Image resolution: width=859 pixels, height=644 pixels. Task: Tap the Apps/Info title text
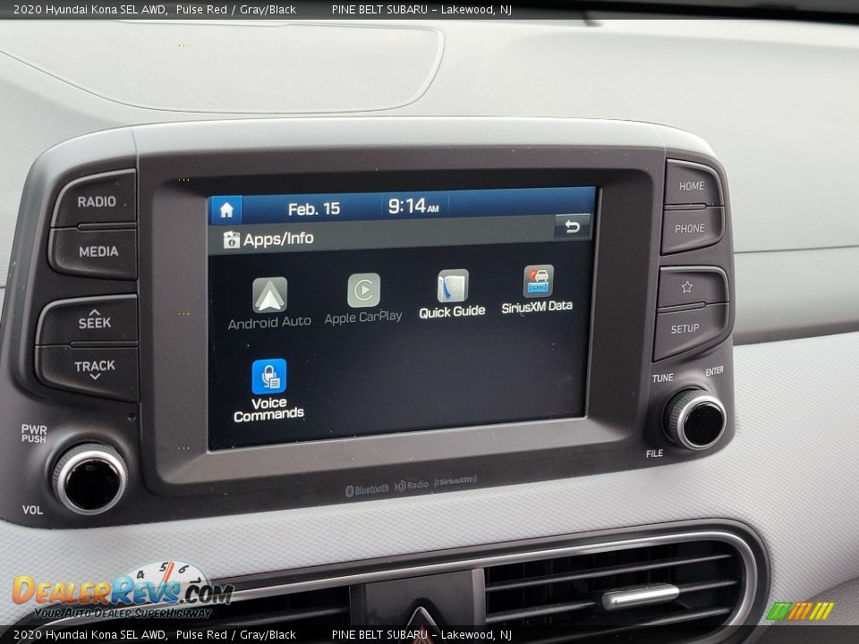click(x=278, y=239)
